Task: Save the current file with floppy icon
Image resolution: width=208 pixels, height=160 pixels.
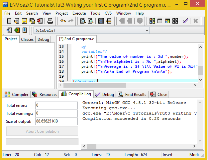Action: (x=24, y=21)
